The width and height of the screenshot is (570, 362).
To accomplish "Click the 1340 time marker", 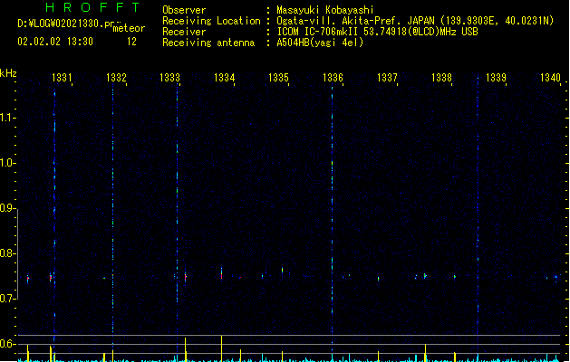I will click(550, 77).
